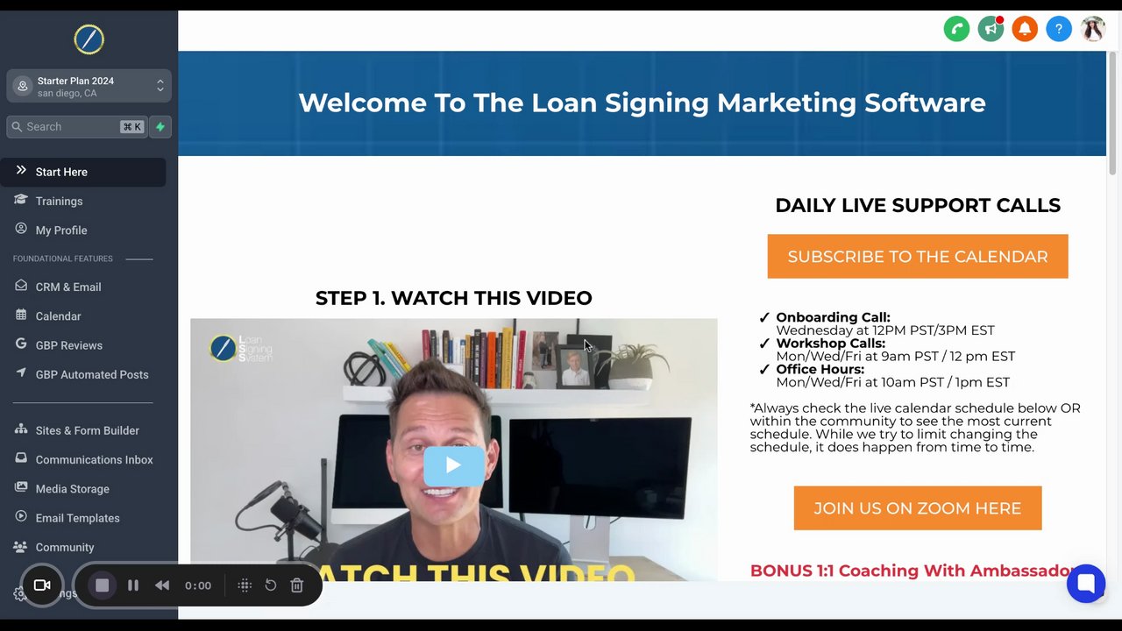The height and width of the screenshot is (631, 1122).
Task: Click the sidebar Search field
Action: (76, 127)
